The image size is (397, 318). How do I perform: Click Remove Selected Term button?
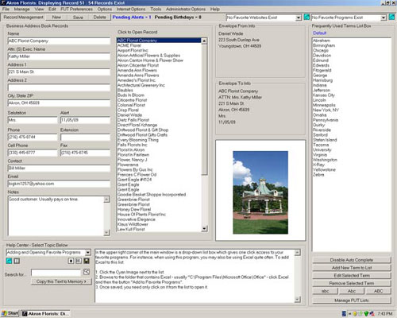click(x=352, y=283)
